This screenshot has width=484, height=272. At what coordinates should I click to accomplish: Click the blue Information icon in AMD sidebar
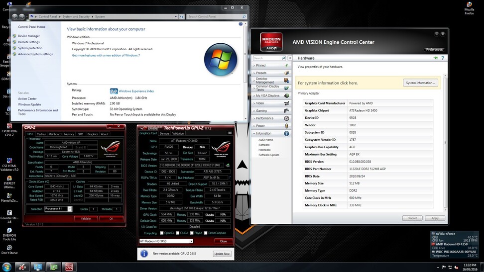point(287,134)
